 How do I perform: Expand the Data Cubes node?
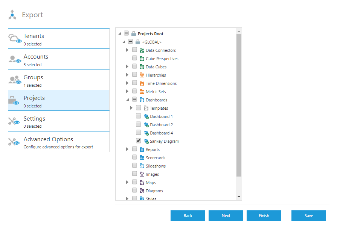pyautogui.click(x=127, y=67)
